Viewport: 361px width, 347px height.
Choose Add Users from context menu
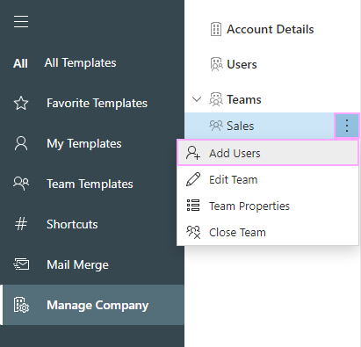[268, 153]
